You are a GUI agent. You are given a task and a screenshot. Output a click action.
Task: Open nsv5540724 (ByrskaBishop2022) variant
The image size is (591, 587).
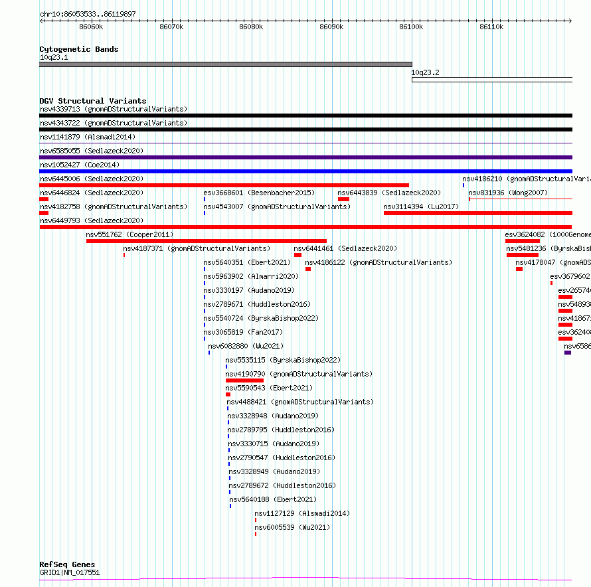point(261,318)
